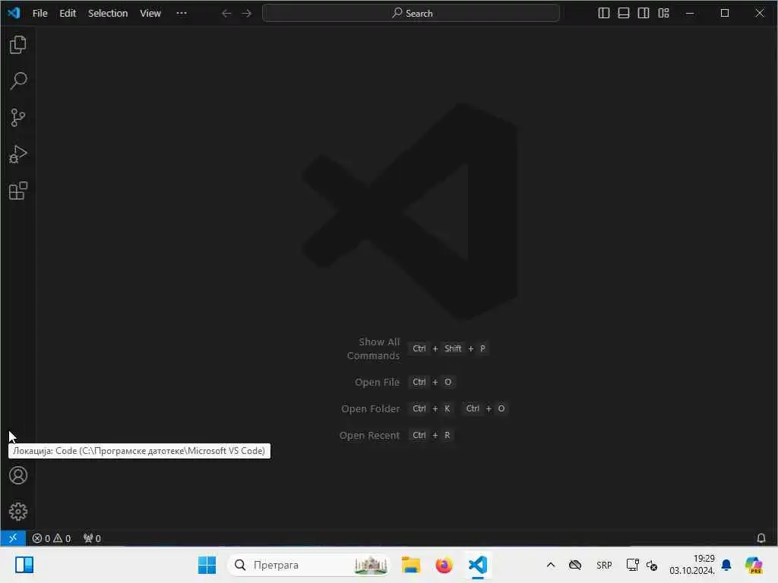This screenshot has width=778, height=583.
Task: Open the Extensions view
Action: click(x=18, y=191)
